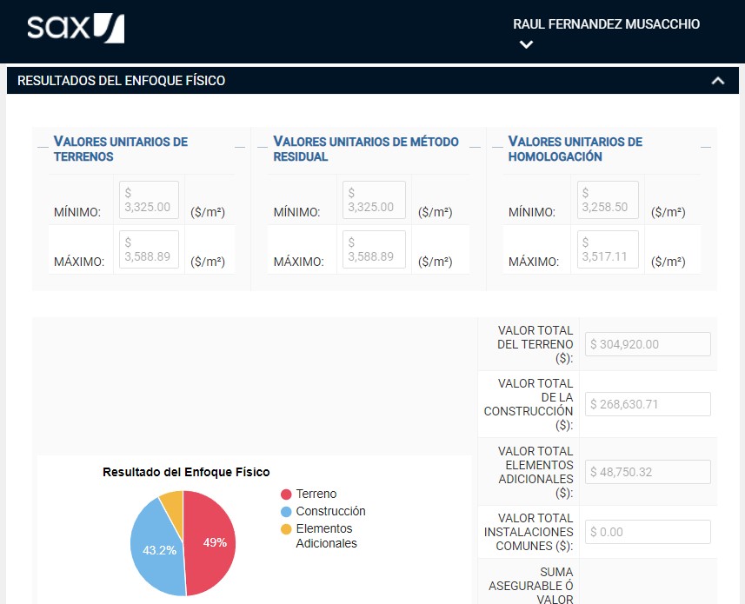Screen dimensions: 745x604
Task: Click Valor Total Elementos Adicionales field
Action: tap(648, 472)
